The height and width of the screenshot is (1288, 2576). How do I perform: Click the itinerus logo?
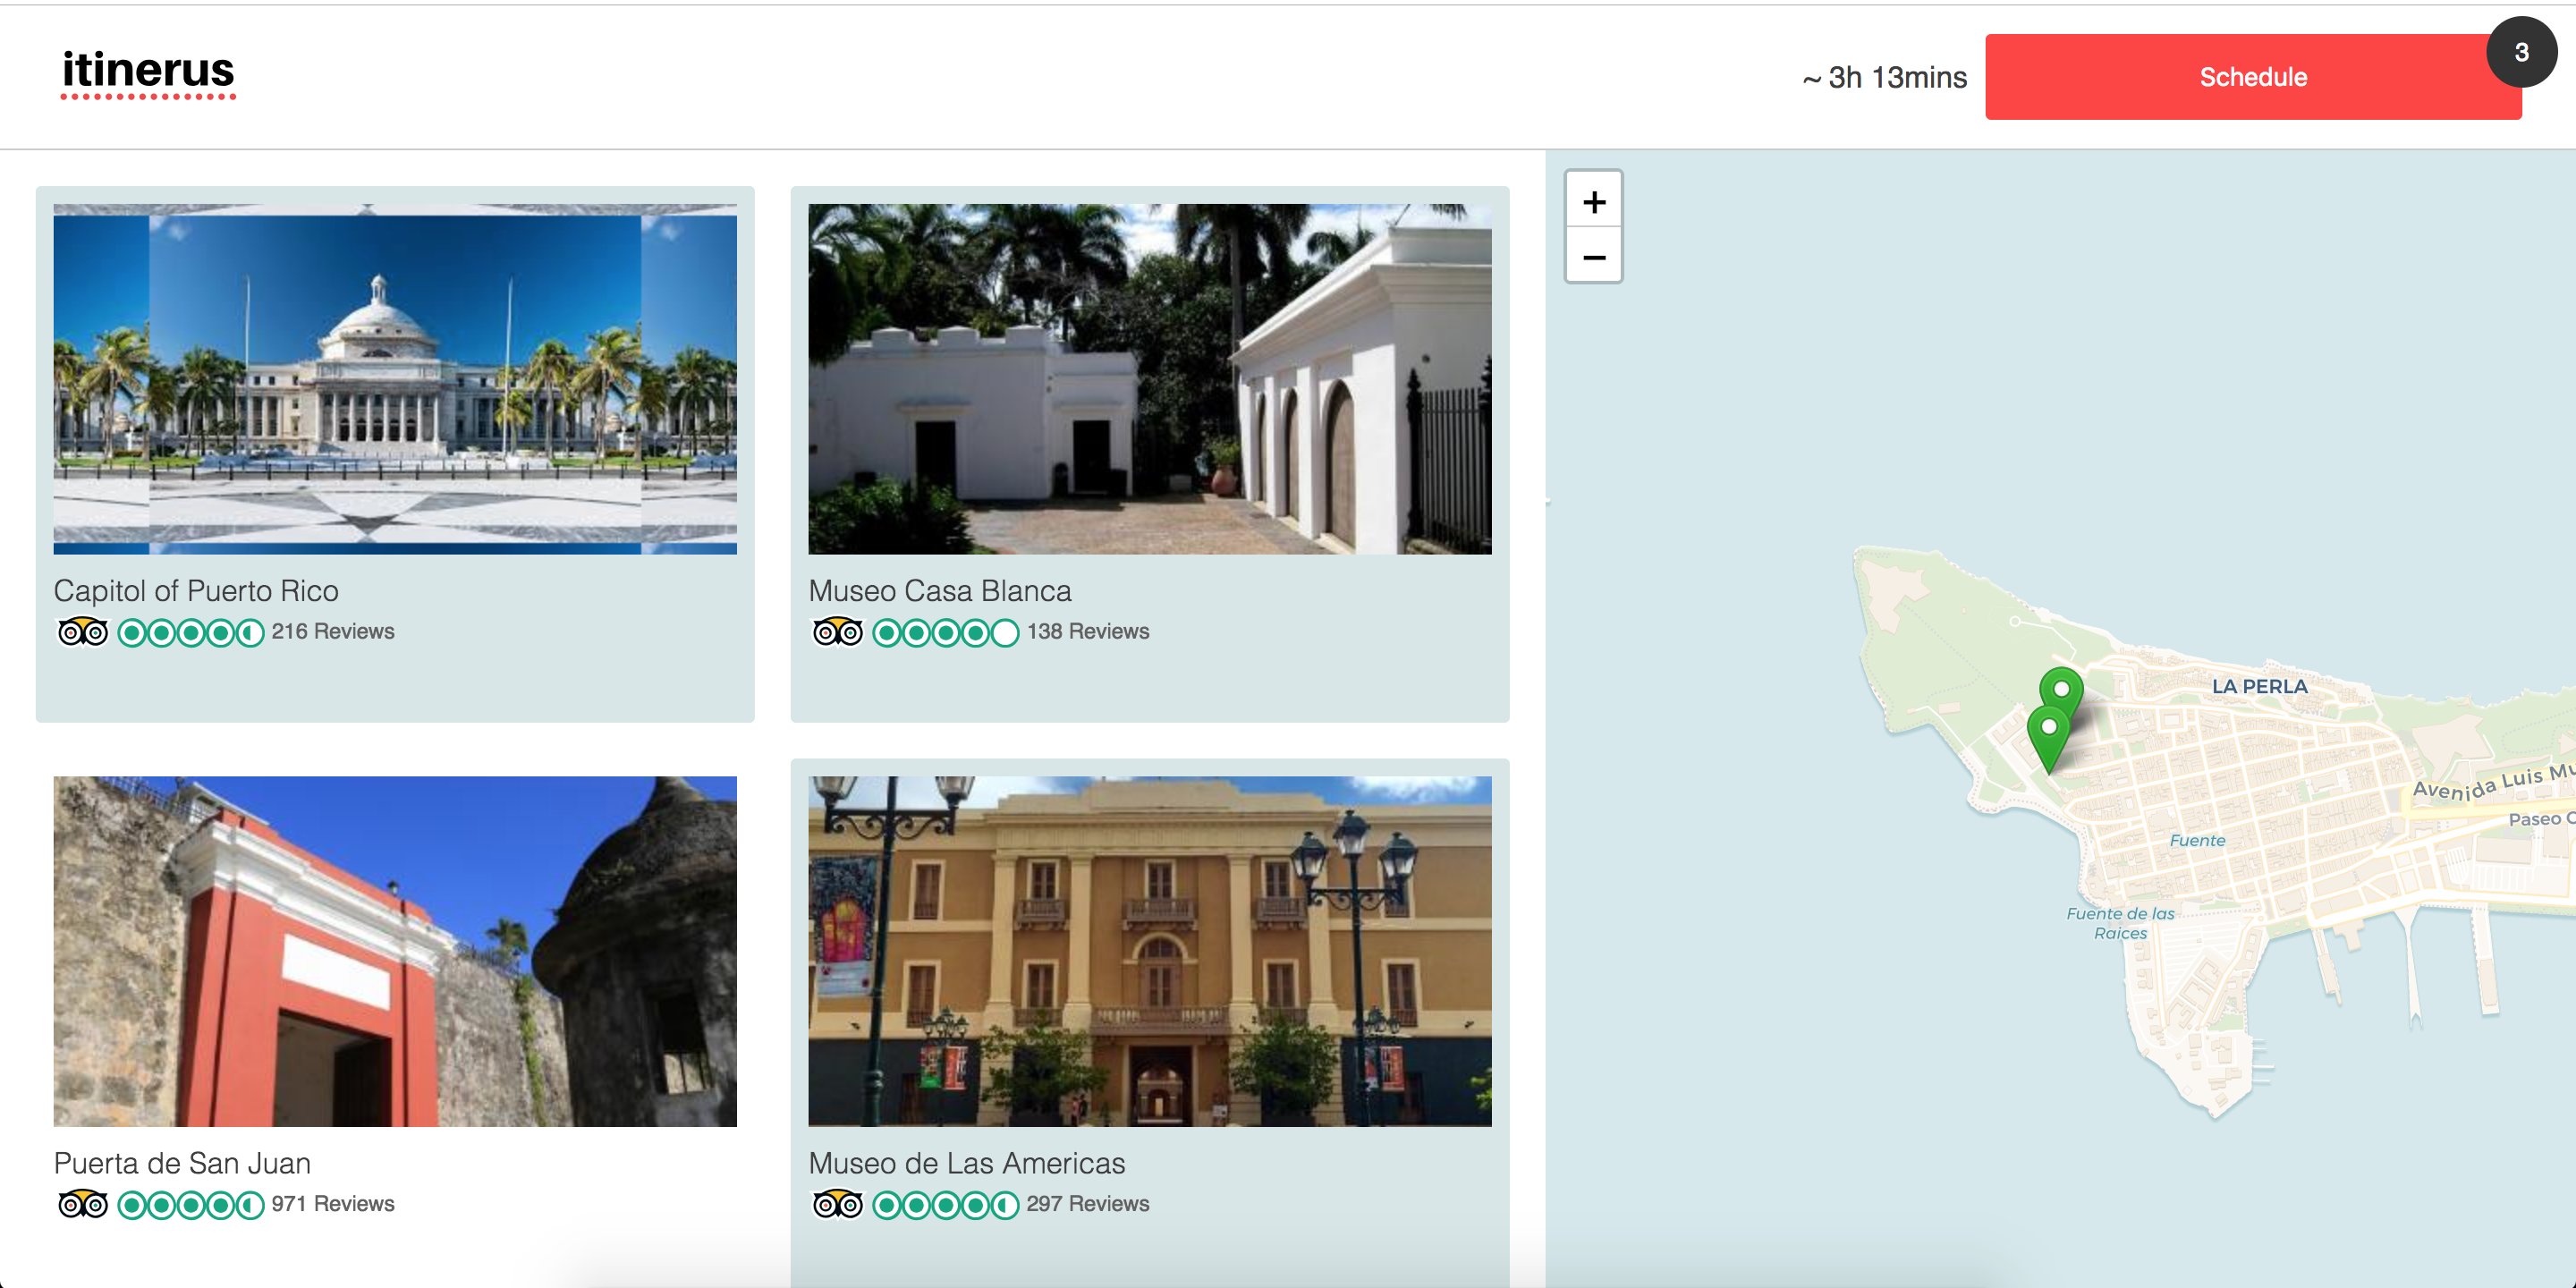coord(148,72)
